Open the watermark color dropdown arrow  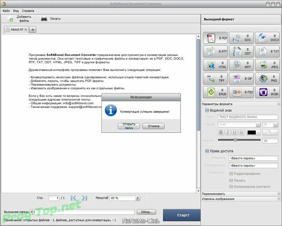[258, 133]
